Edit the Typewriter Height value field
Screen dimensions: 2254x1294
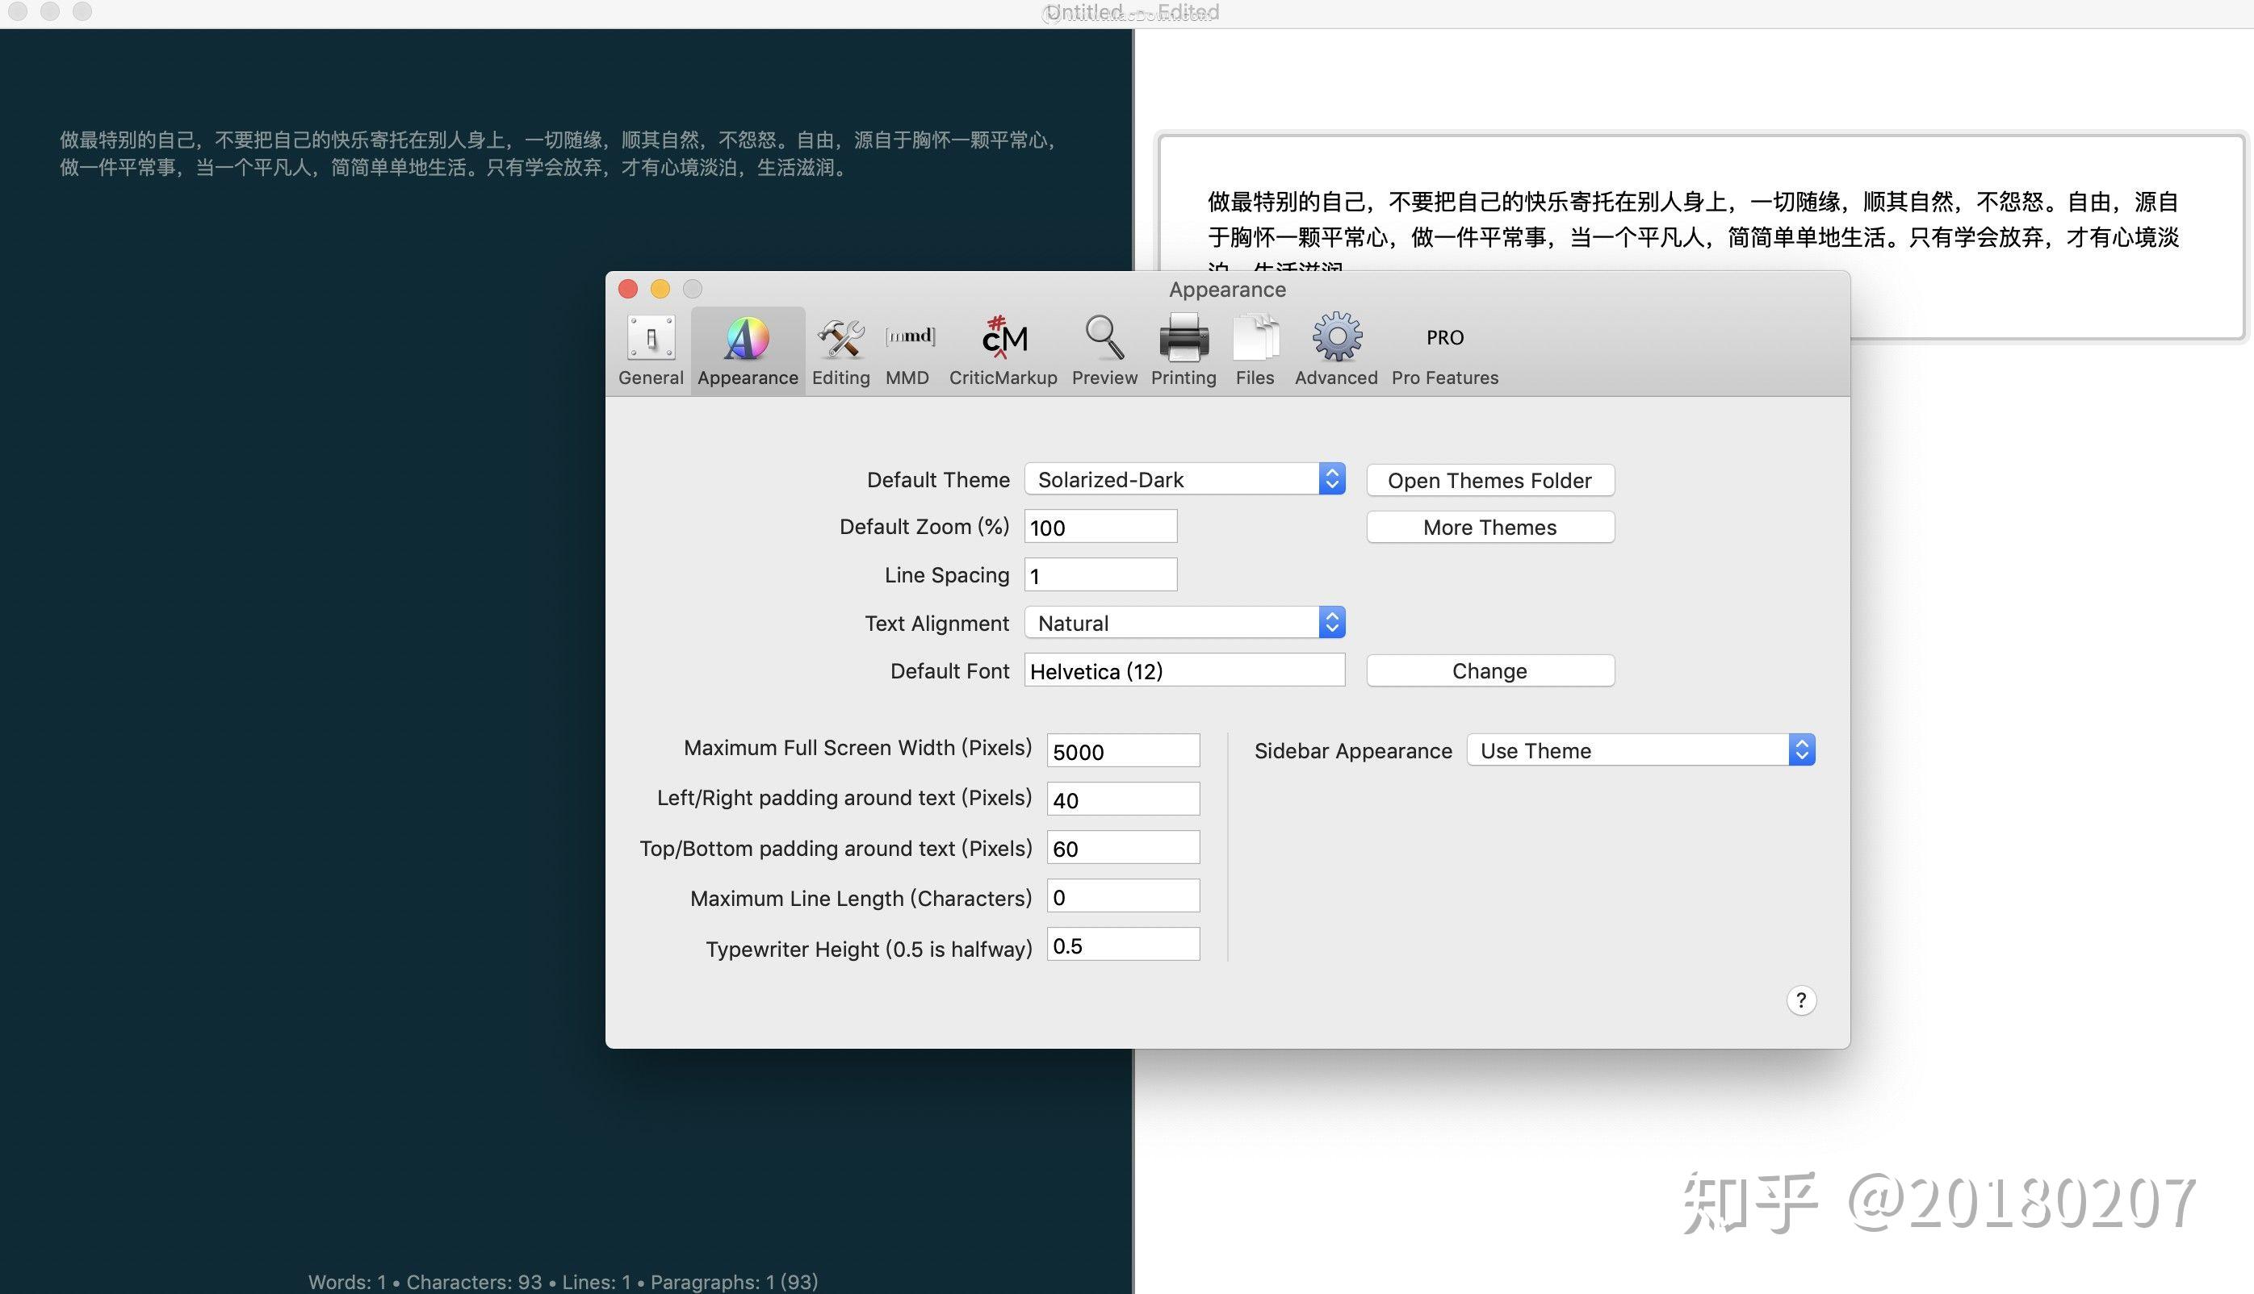1123,944
